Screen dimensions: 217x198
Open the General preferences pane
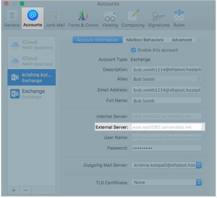pyautogui.click(x=12, y=18)
